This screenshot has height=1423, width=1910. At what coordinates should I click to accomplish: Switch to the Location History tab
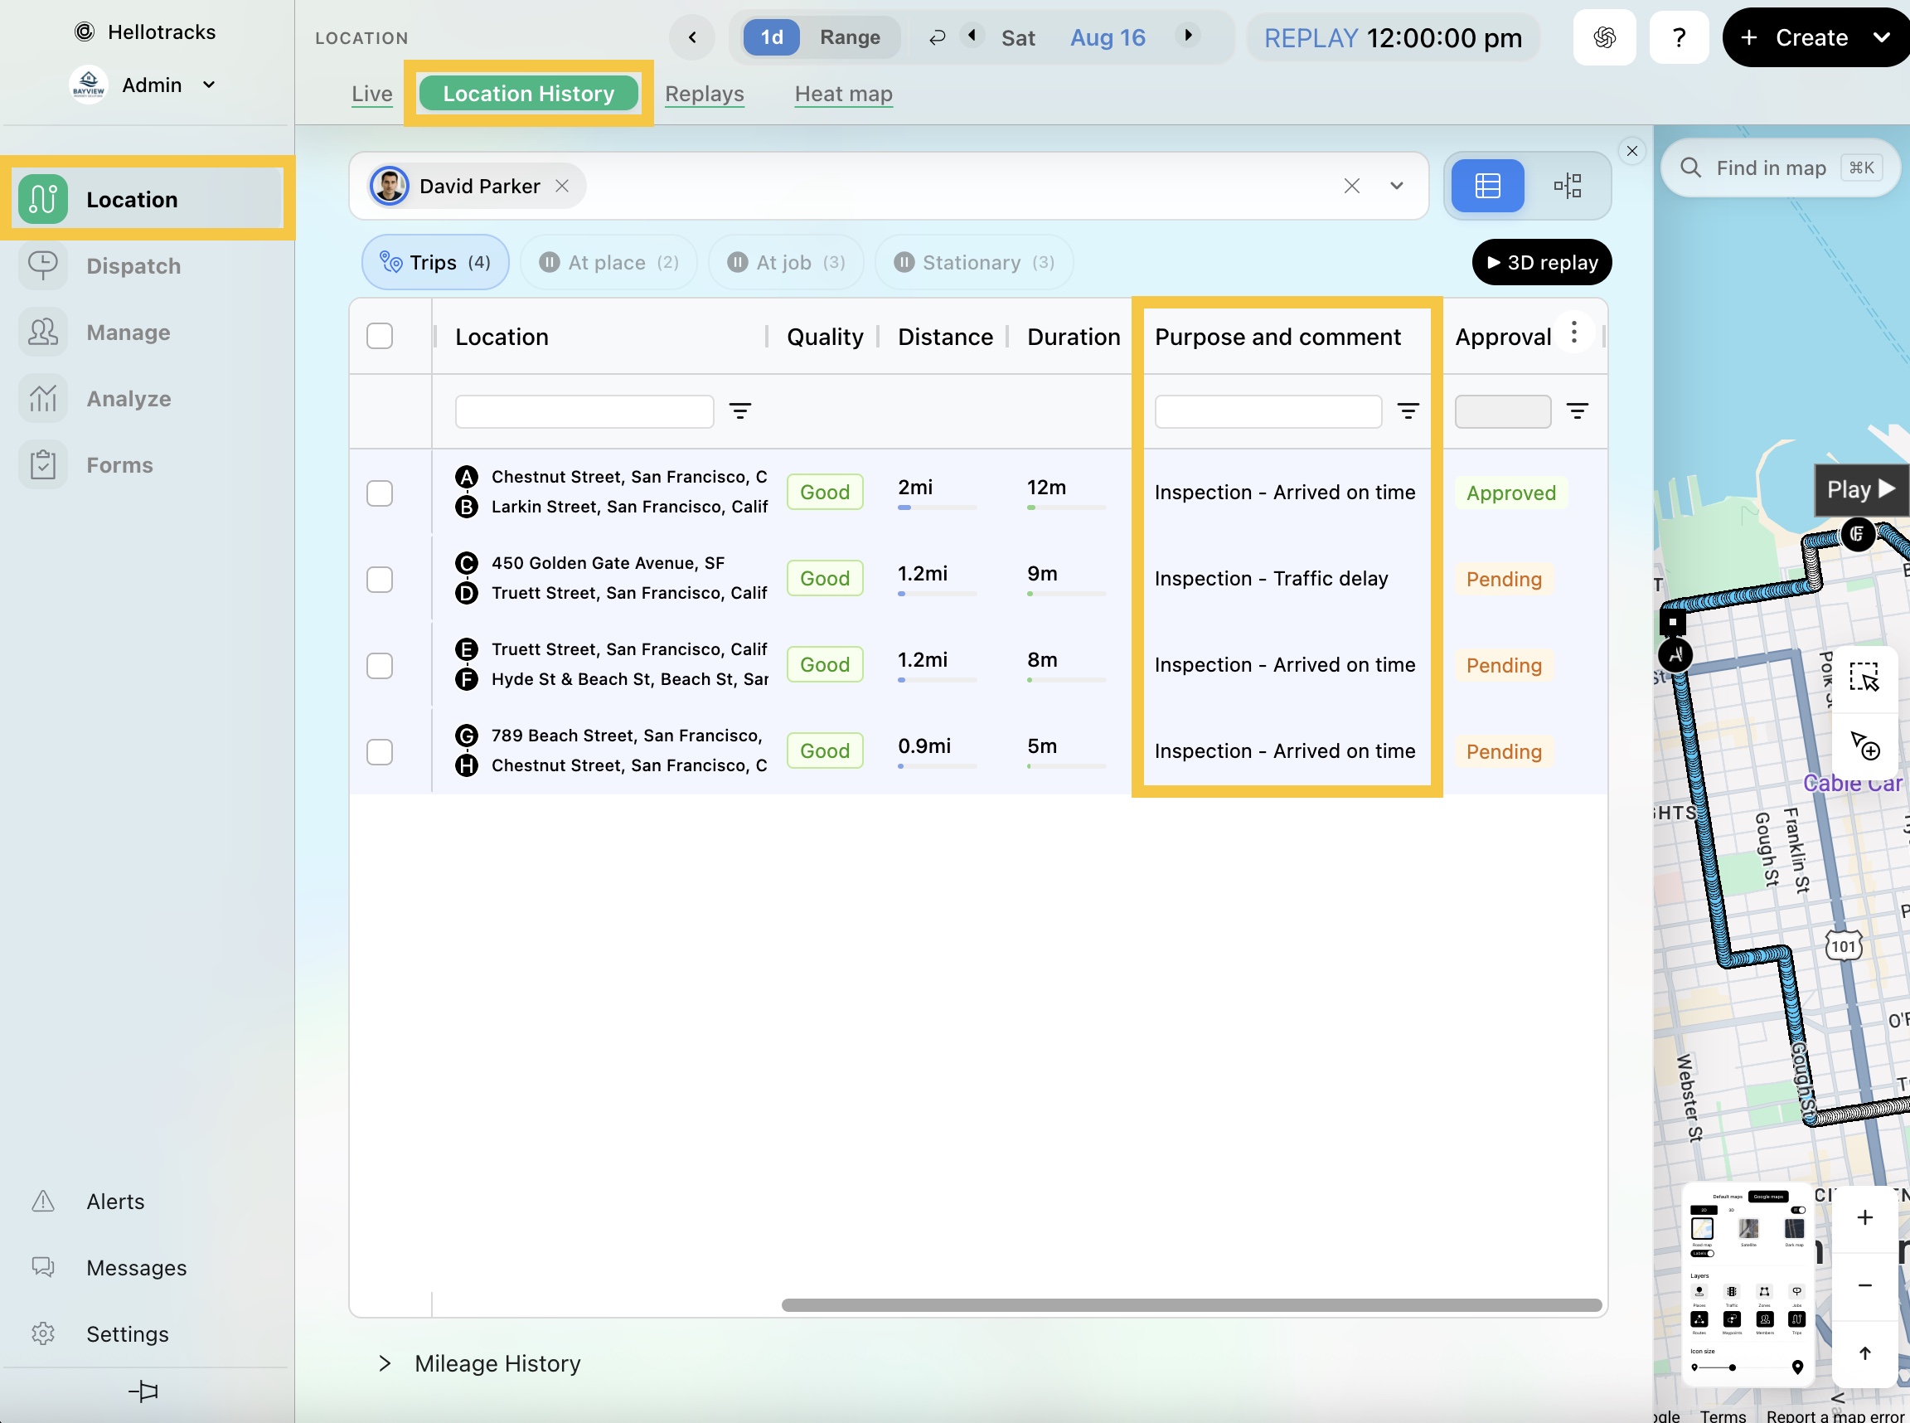529,93
